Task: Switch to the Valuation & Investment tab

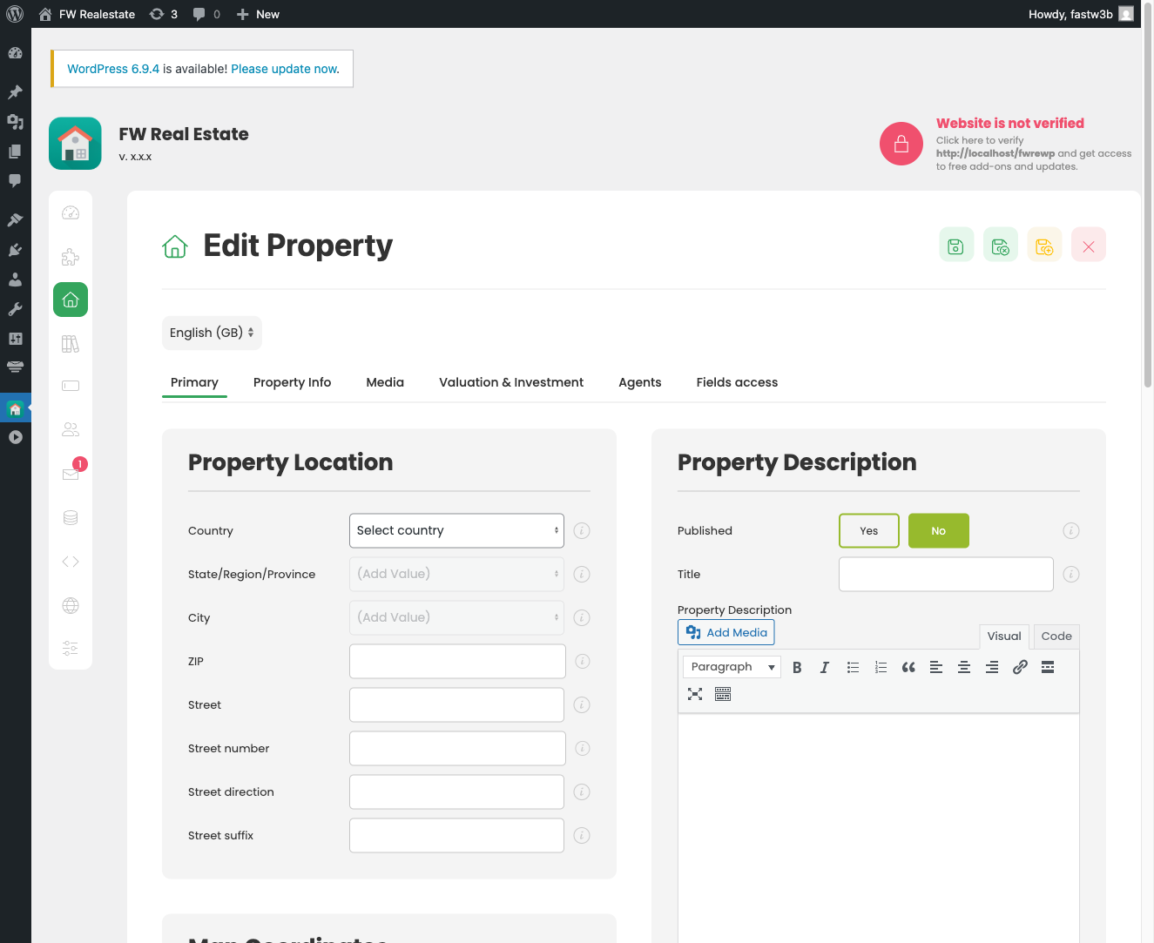Action: [x=511, y=382]
